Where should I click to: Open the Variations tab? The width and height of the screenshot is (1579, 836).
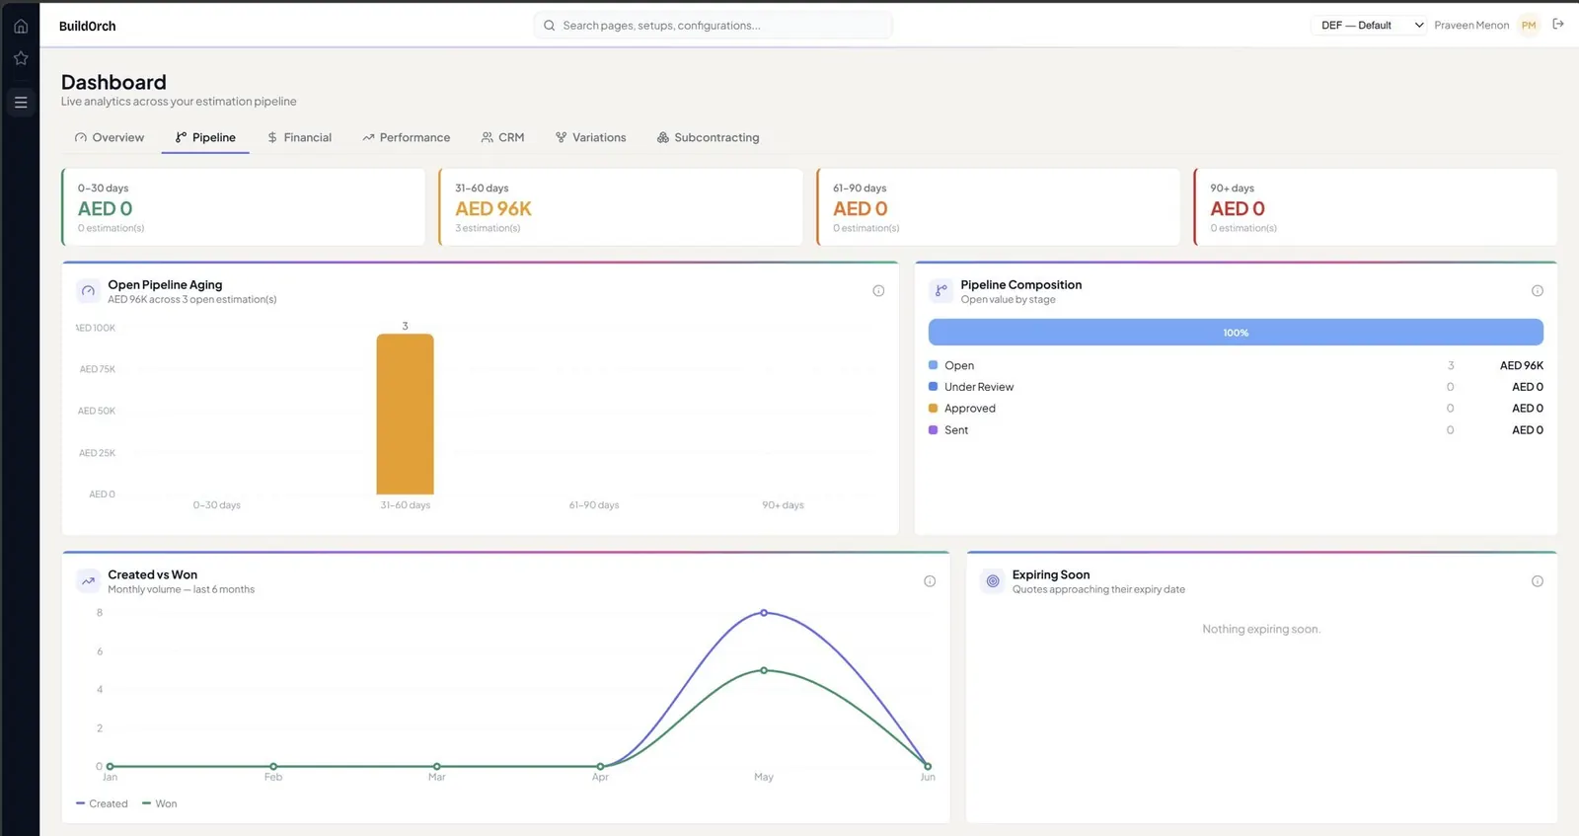[x=590, y=137]
